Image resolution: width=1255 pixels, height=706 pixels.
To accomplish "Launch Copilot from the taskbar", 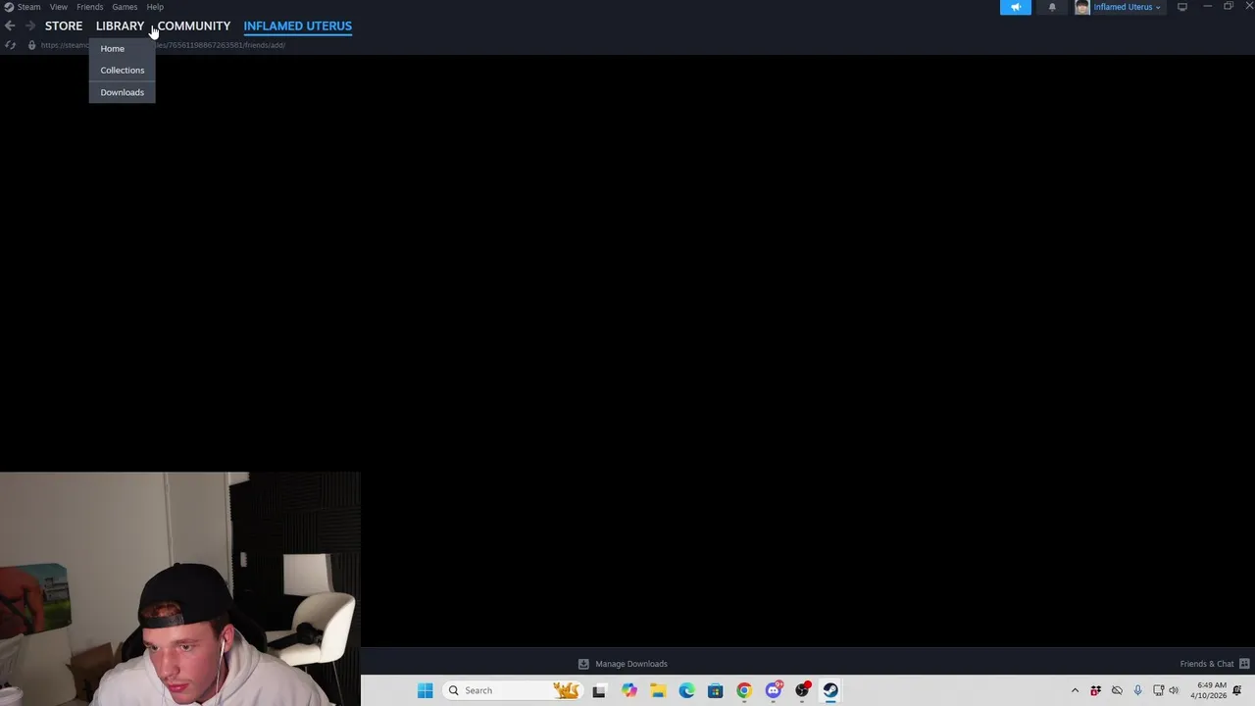I will [628, 690].
